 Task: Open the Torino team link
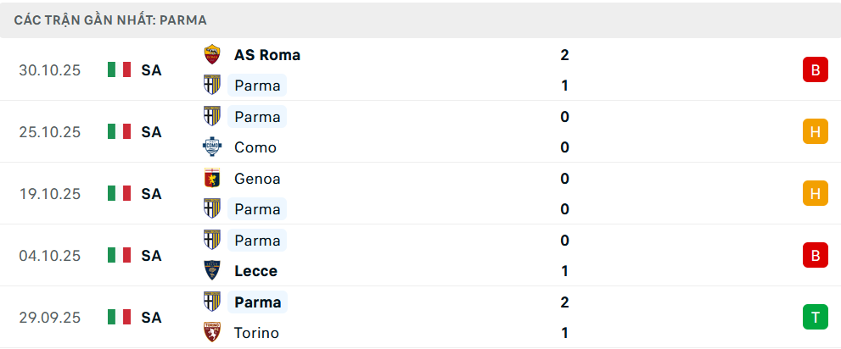coord(256,333)
